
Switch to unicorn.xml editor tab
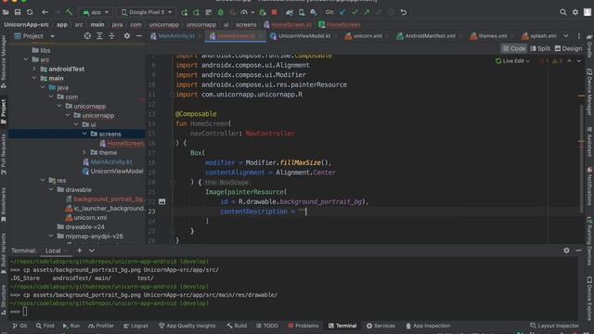[x=364, y=36]
